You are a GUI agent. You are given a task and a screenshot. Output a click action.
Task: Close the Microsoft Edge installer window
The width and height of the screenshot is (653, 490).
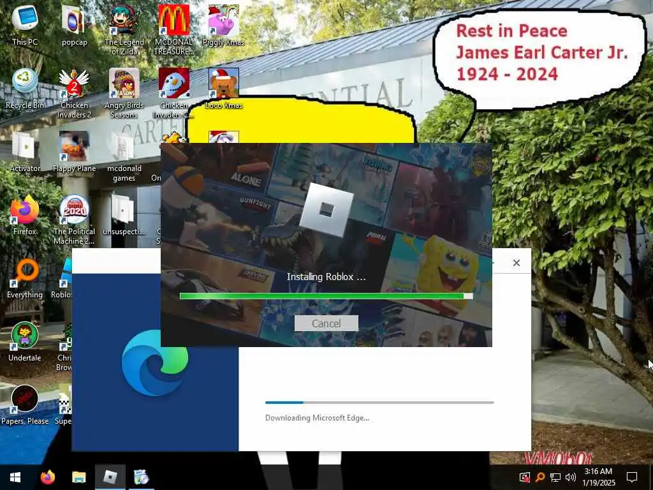pyautogui.click(x=517, y=263)
